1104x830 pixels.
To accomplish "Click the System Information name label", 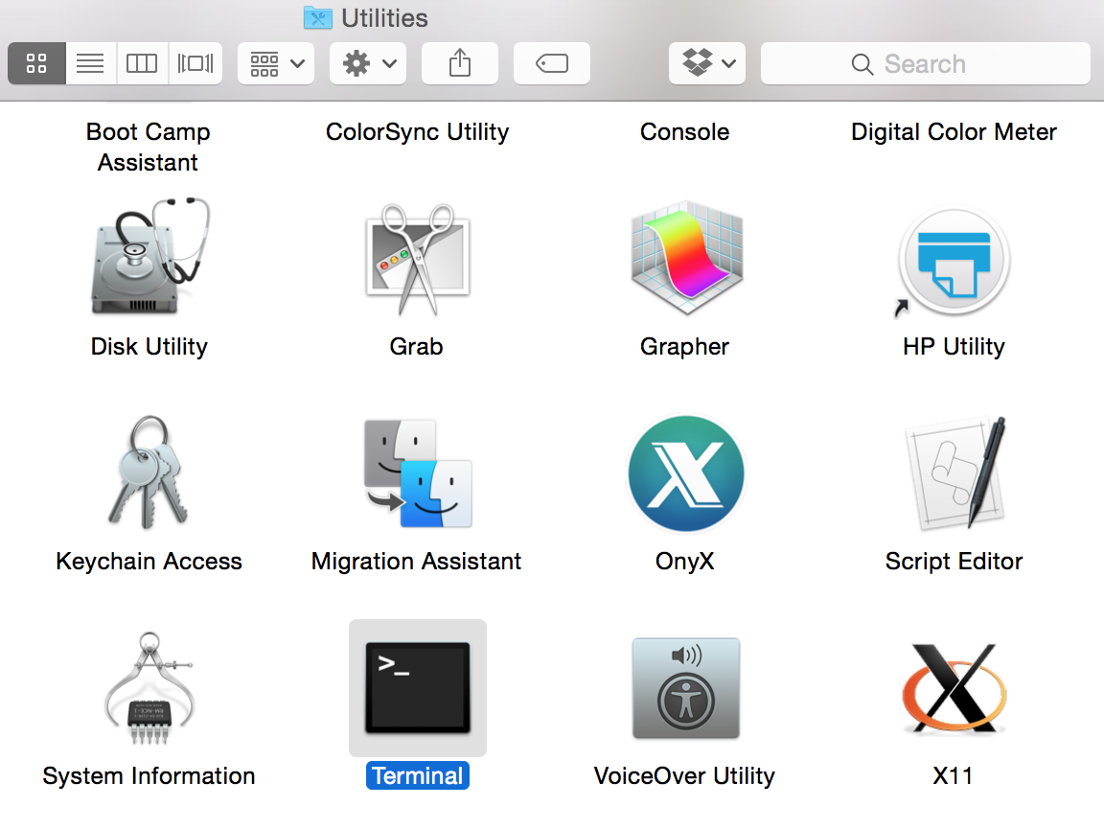I will pos(149,775).
